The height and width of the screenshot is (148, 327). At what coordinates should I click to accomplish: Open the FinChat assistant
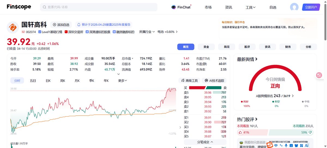(181, 7)
